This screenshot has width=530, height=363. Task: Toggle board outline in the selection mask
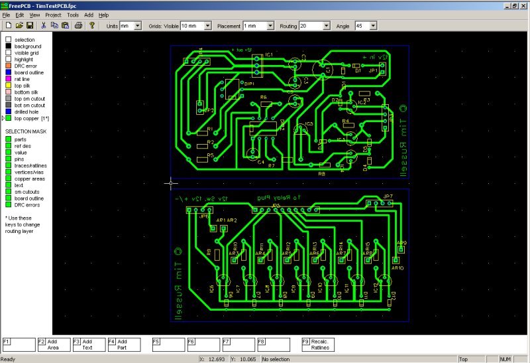click(x=9, y=198)
